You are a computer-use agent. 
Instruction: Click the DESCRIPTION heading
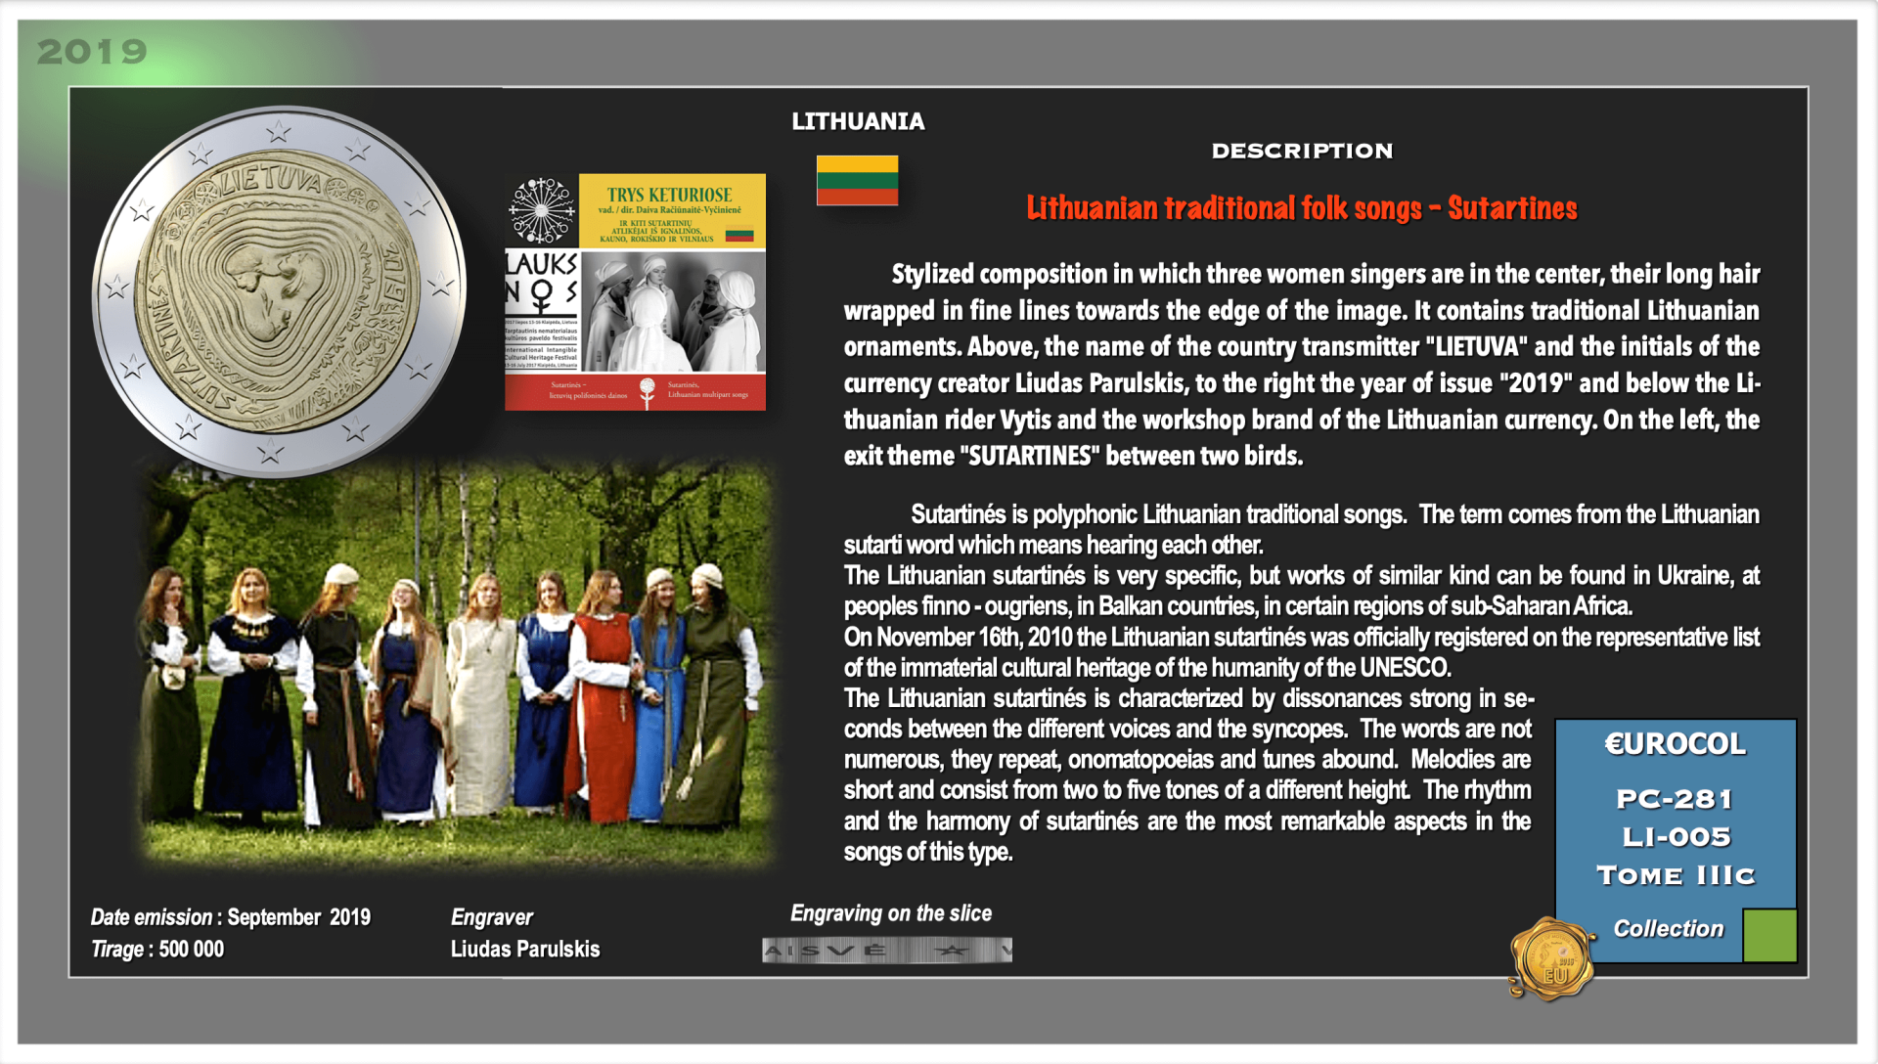pyautogui.click(x=1302, y=151)
